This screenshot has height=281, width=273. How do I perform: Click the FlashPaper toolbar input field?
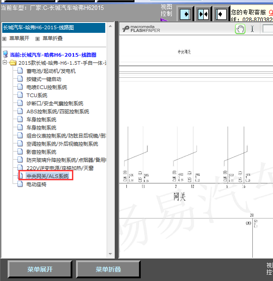[x=268, y=29]
